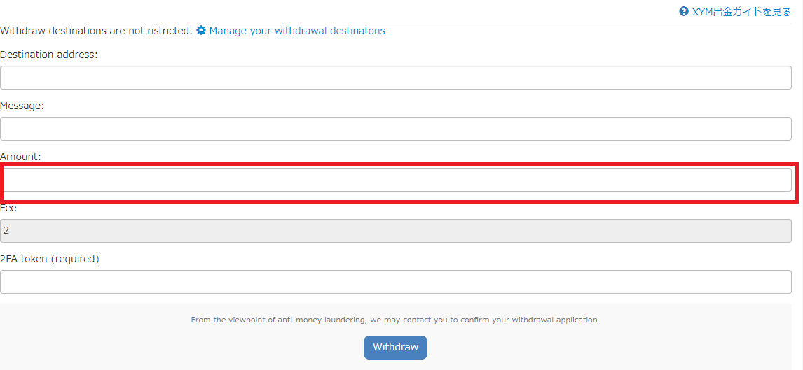Click the Message label text
Screen dimensions: 803x370
point(22,106)
